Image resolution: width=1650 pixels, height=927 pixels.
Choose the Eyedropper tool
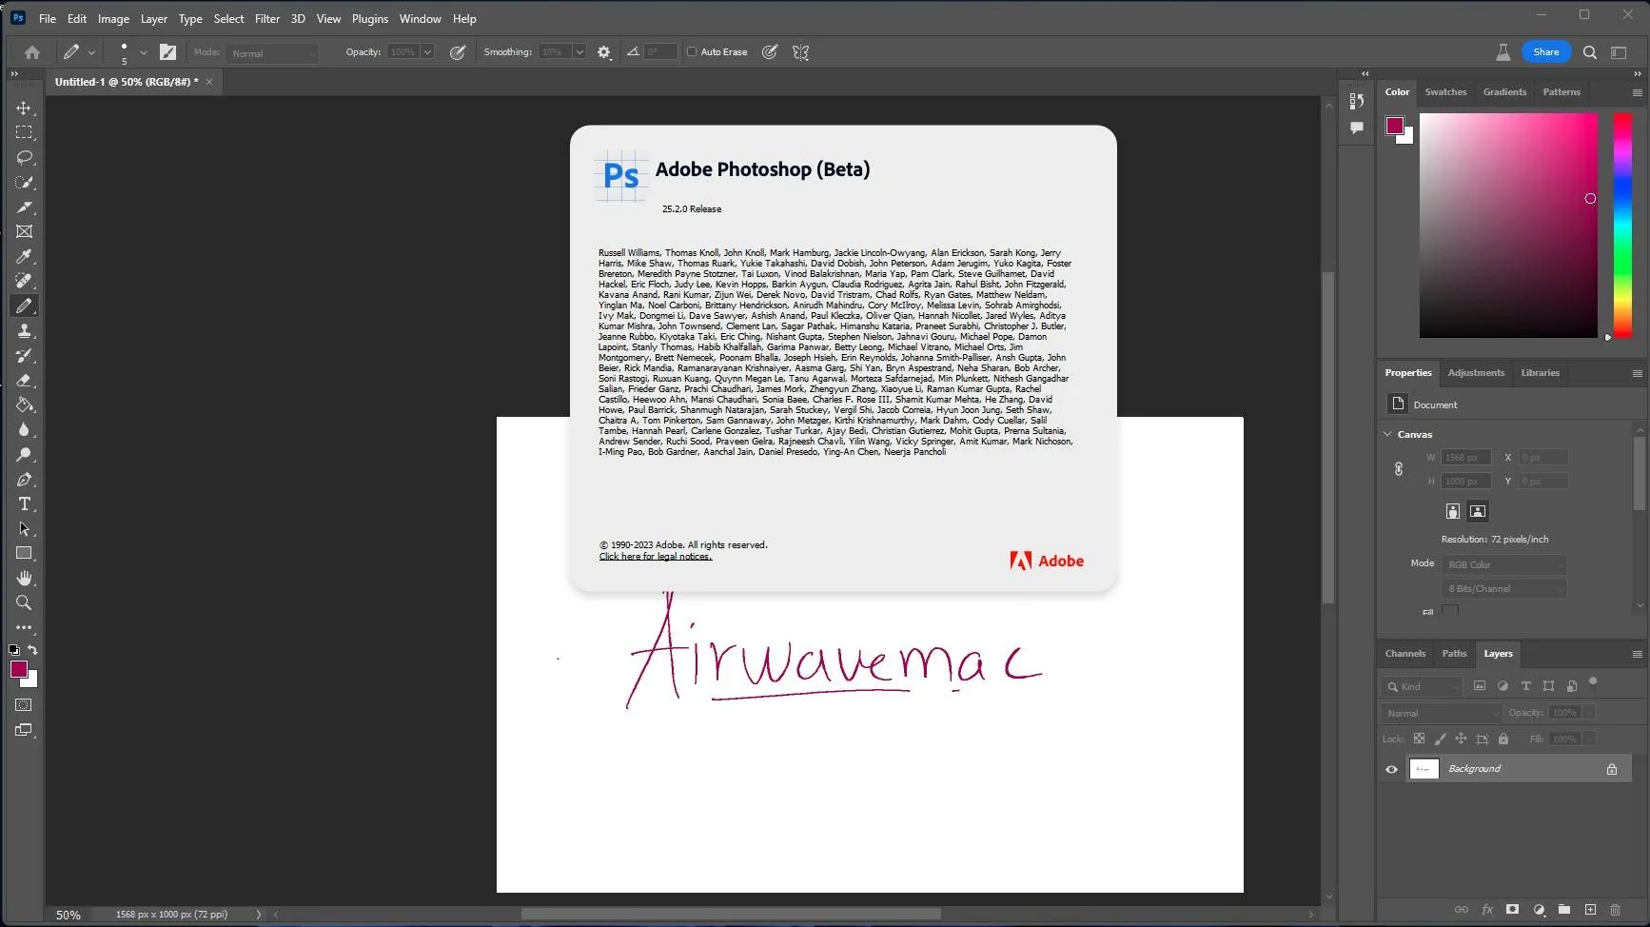point(24,257)
